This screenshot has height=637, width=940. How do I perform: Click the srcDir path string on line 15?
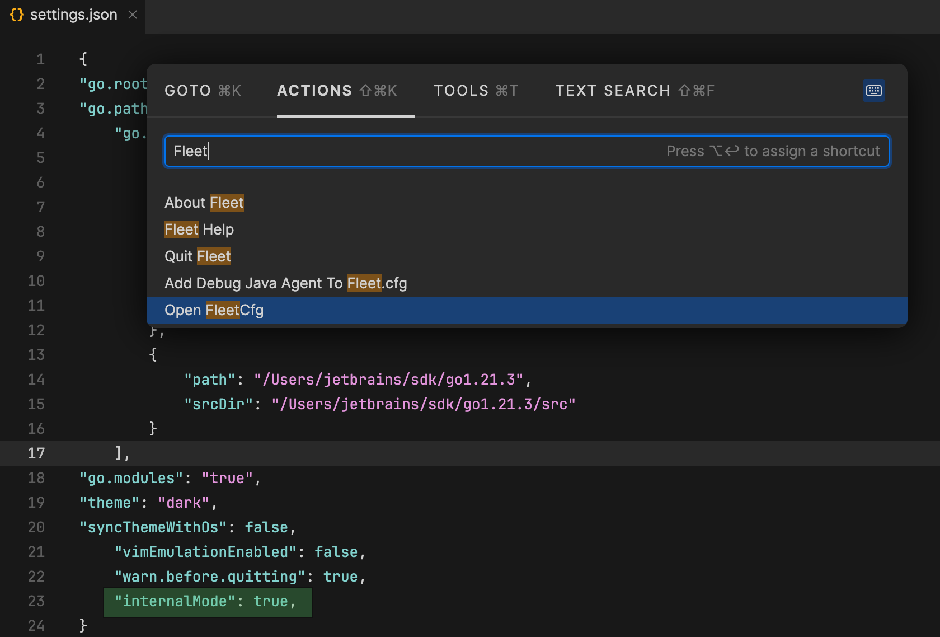(x=422, y=404)
